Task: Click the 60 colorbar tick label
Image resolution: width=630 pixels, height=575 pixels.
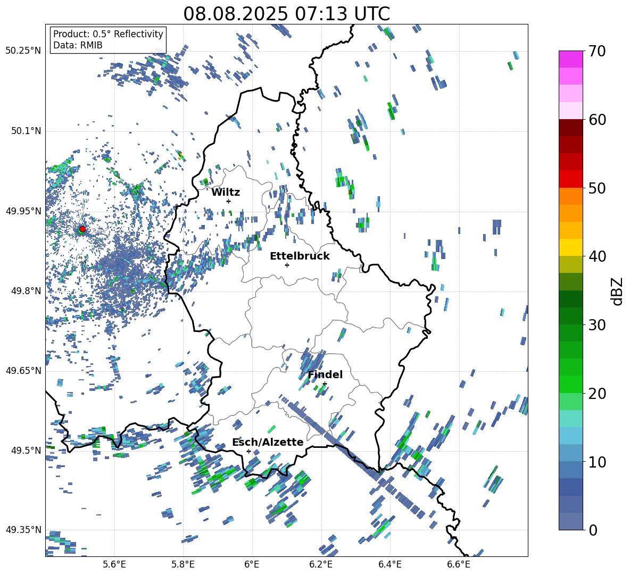Action: [596, 120]
